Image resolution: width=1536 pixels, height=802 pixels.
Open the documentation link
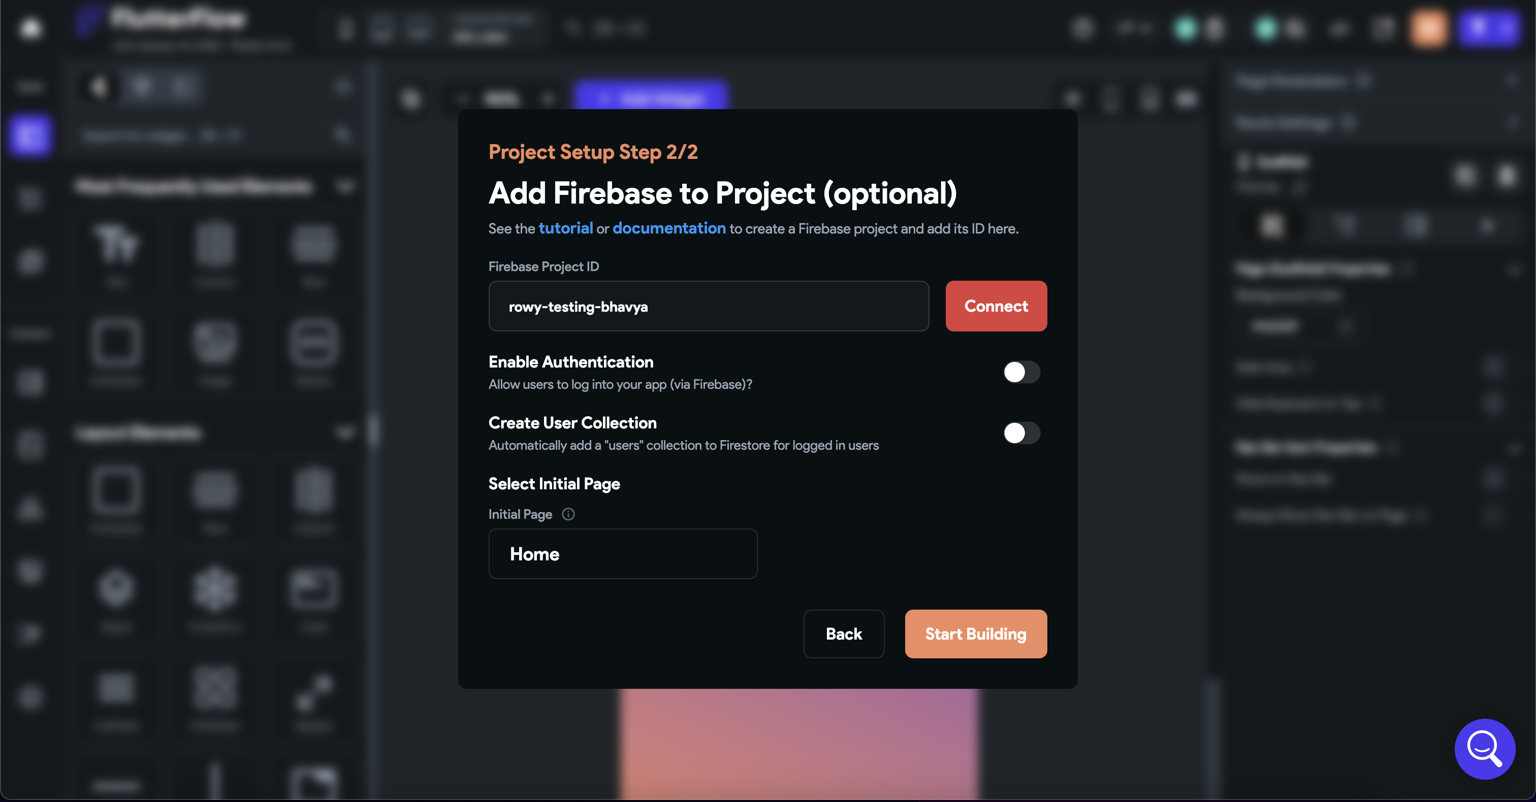[x=668, y=228]
